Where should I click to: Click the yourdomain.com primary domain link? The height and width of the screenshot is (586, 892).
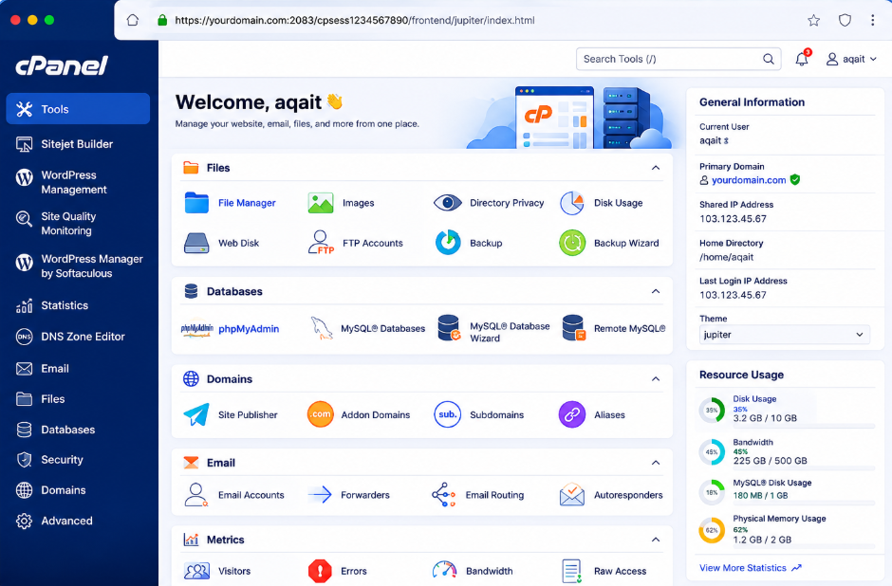tap(749, 180)
